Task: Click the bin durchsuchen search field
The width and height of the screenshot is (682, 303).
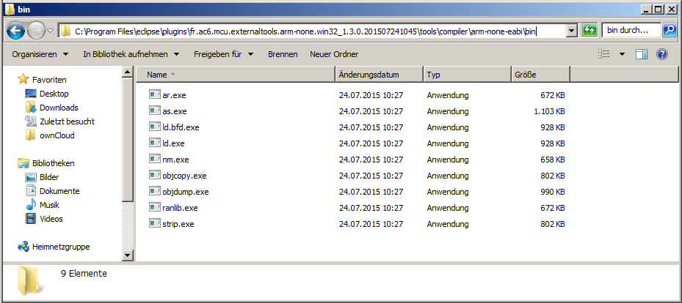Action: 631,30
